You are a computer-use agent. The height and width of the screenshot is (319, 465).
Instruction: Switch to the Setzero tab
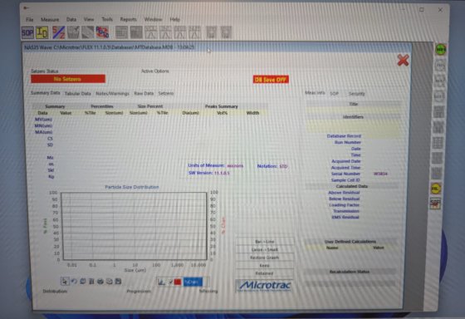(x=166, y=94)
